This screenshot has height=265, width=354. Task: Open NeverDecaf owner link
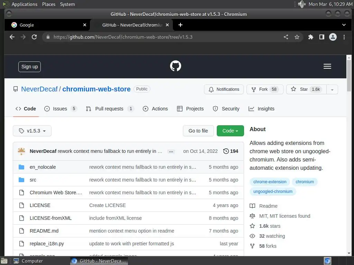point(39,89)
